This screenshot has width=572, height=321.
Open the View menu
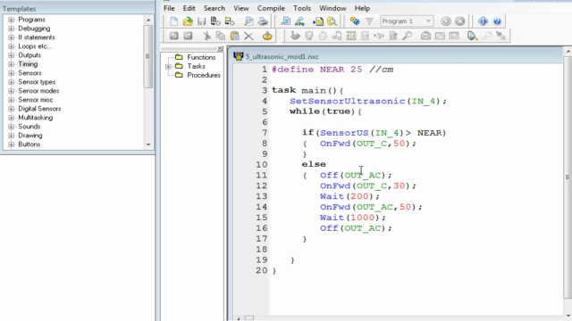point(241,8)
